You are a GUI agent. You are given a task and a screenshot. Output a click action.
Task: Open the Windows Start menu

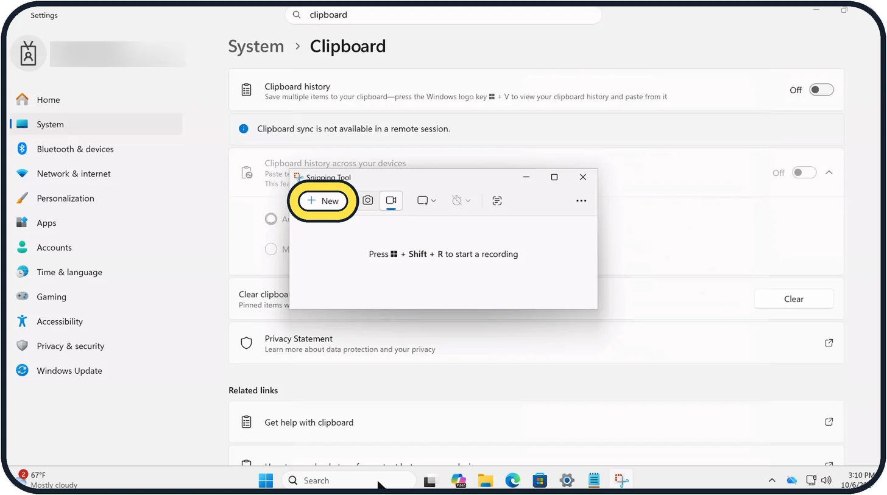(266, 480)
